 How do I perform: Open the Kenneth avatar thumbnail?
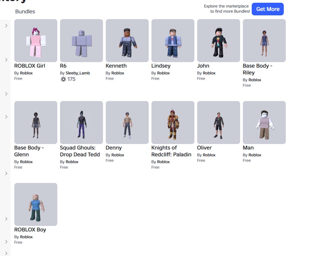[127, 41]
